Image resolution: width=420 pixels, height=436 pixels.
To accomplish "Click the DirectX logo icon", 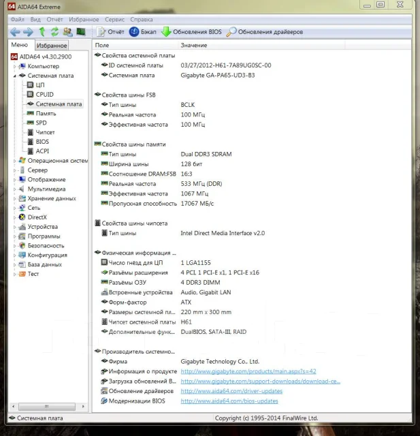I will (22, 217).
